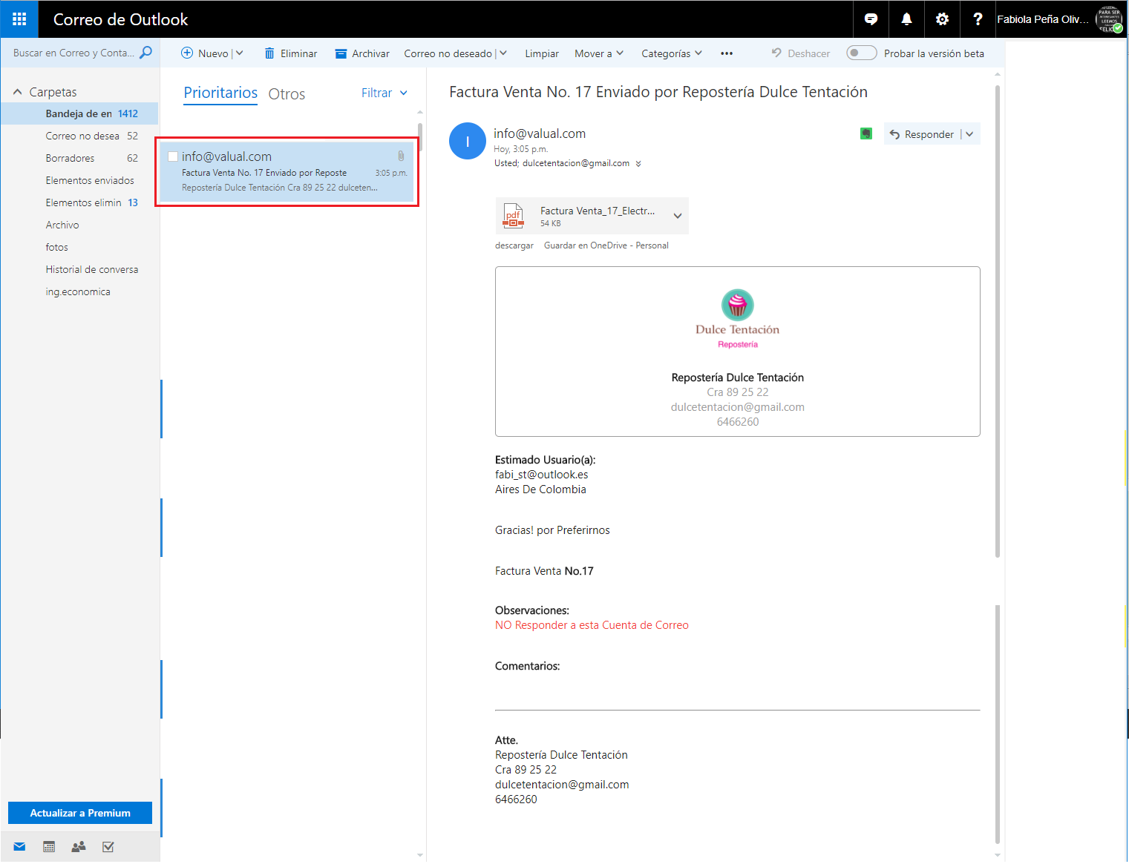Viewport: 1129px width, 864px height.
Task: Collapse the Carpetas folder list
Action: click(x=18, y=92)
